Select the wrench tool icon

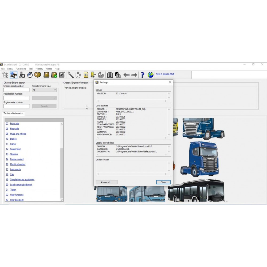(x=70, y=75)
